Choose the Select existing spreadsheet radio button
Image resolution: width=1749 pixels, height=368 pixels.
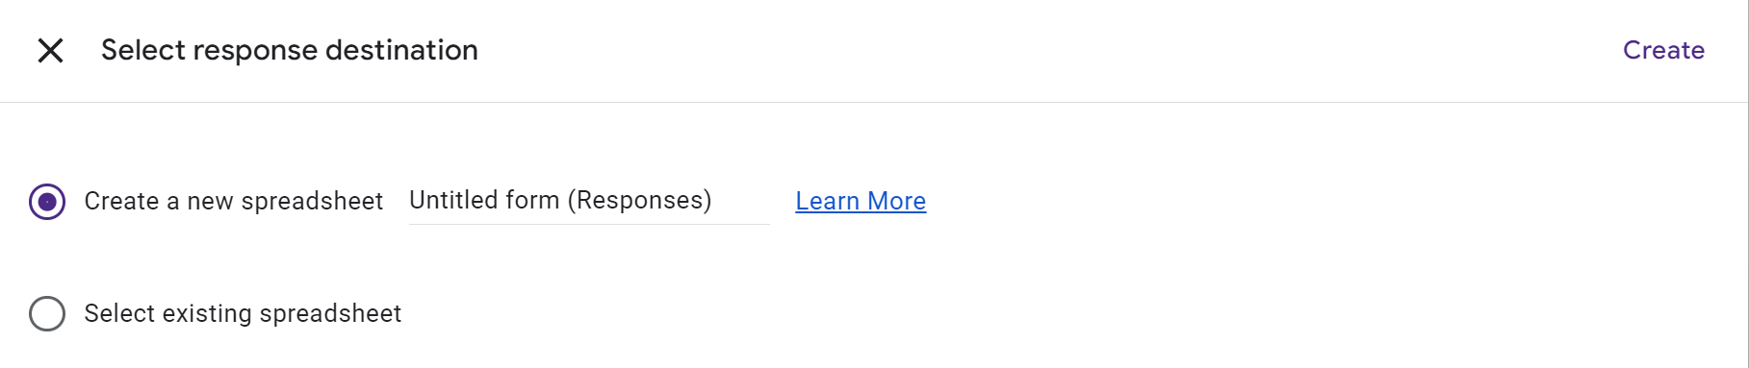47,313
